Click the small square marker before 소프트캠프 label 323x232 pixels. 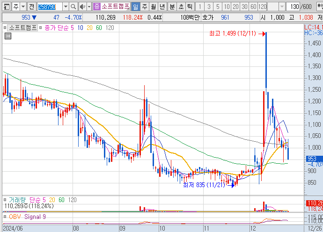point(5,28)
